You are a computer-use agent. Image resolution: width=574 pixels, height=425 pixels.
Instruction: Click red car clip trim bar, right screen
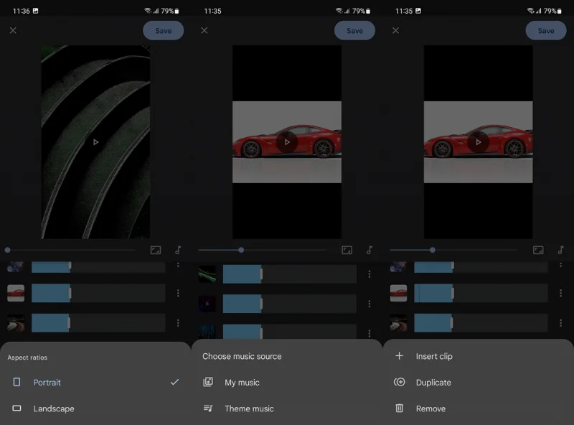[x=481, y=293]
